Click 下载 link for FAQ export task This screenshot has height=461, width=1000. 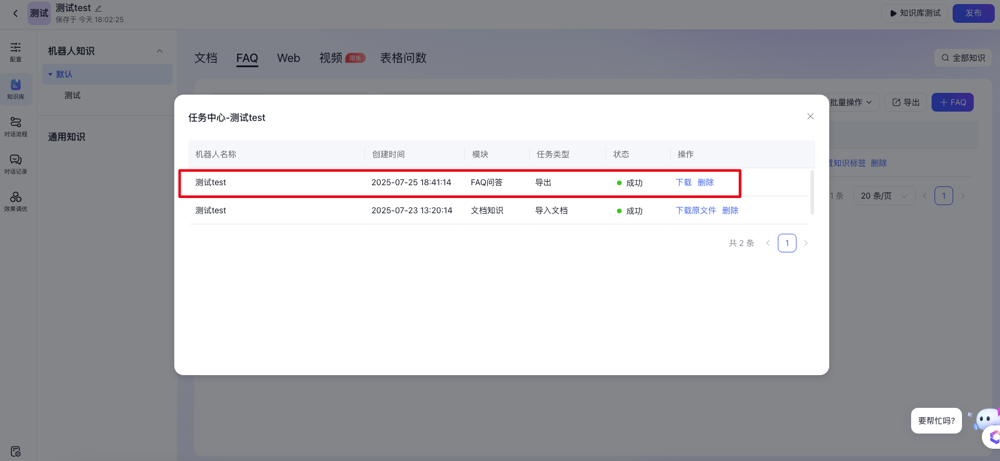(683, 182)
